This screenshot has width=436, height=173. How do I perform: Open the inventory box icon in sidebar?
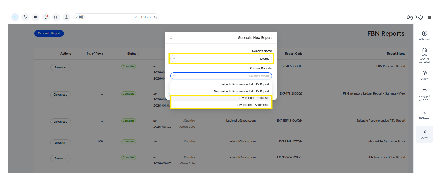point(424,73)
